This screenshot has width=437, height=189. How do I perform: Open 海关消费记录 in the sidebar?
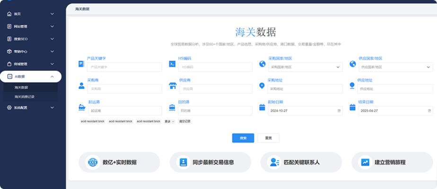pos(25,97)
